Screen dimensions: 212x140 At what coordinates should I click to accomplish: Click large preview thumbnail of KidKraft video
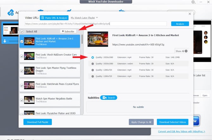[x=98, y=39]
